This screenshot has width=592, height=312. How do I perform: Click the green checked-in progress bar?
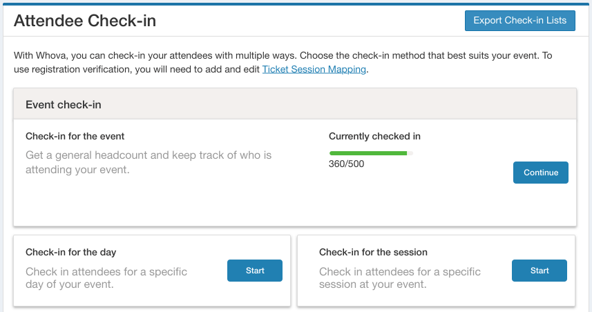367,153
